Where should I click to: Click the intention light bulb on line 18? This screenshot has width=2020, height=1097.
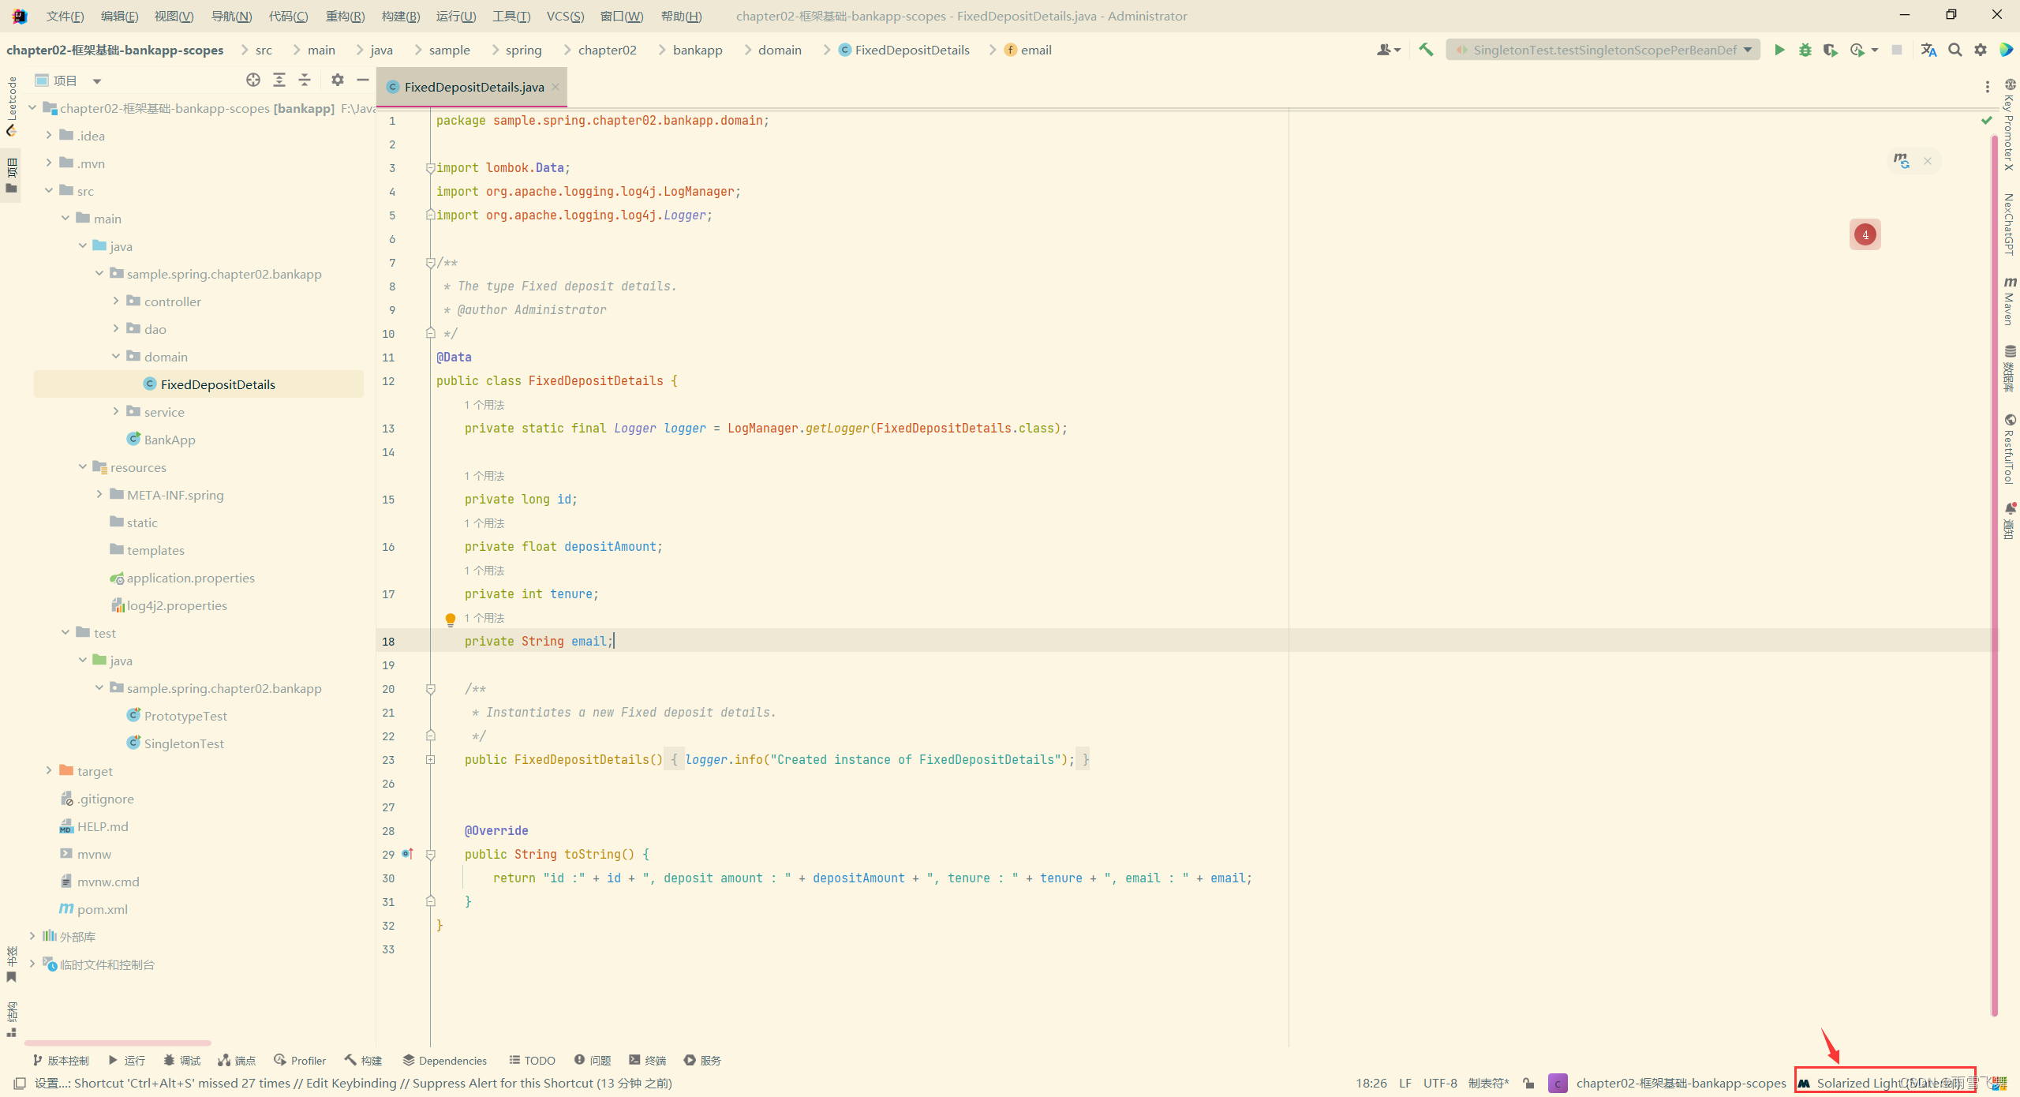click(451, 620)
